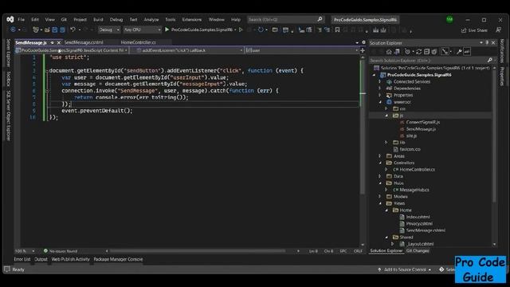
Task: Click Preview Selected Items icon in Solution Explorer
Action: (x=467, y=52)
